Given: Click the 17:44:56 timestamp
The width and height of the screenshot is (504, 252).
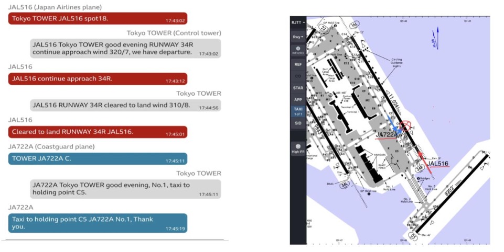Looking at the screenshot, I should [x=209, y=108].
